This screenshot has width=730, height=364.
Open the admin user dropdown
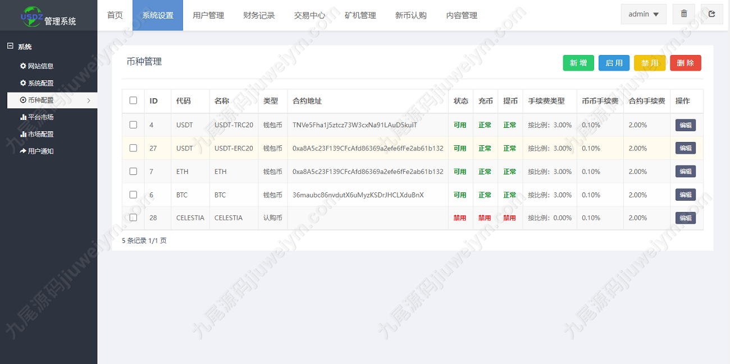[644, 14]
